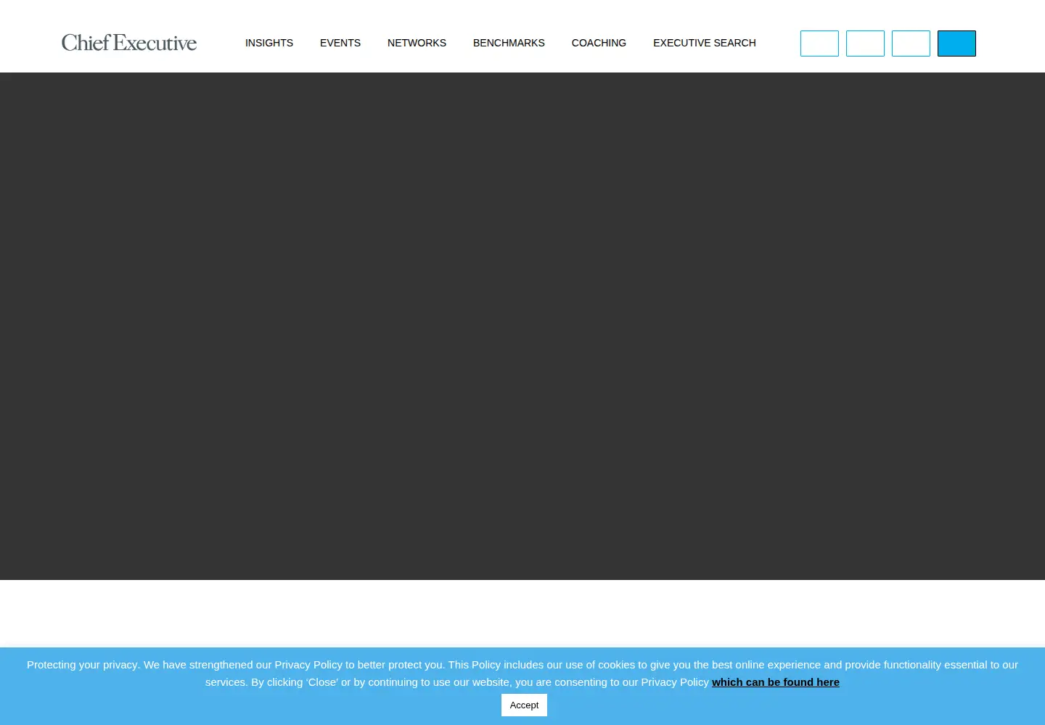This screenshot has width=1045, height=725.
Task: Go to the NETWORKS section
Action: (x=417, y=43)
